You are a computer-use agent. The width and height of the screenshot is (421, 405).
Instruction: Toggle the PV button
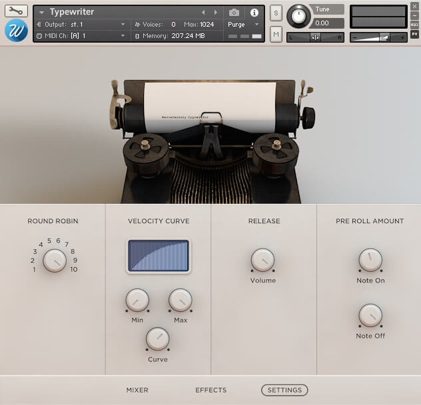414,34
